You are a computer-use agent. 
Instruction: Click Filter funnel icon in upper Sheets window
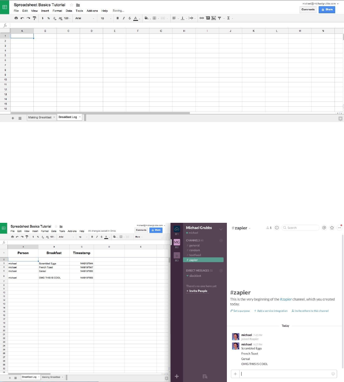click(x=220, y=18)
